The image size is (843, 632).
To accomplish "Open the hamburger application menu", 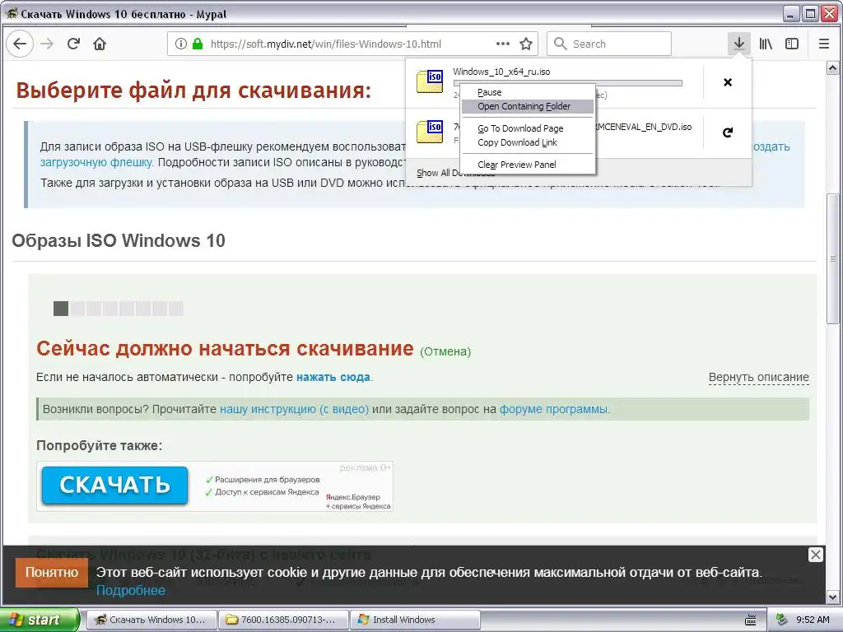I will point(823,44).
